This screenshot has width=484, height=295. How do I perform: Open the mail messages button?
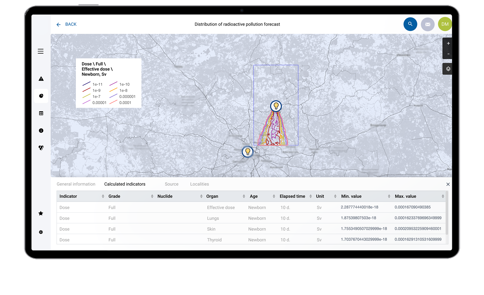click(x=428, y=24)
